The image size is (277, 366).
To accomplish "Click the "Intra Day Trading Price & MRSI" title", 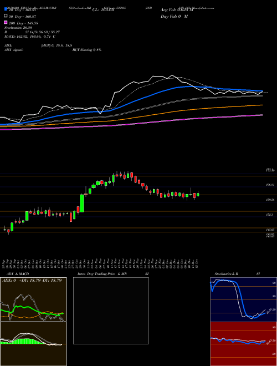I will click(x=113, y=274).
